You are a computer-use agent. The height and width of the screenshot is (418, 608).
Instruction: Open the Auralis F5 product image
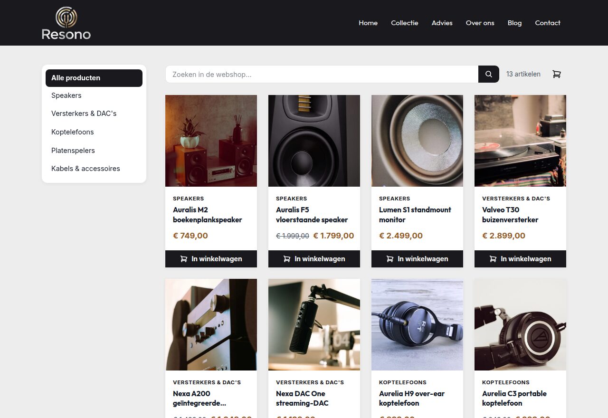pyautogui.click(x=314, y=141)
